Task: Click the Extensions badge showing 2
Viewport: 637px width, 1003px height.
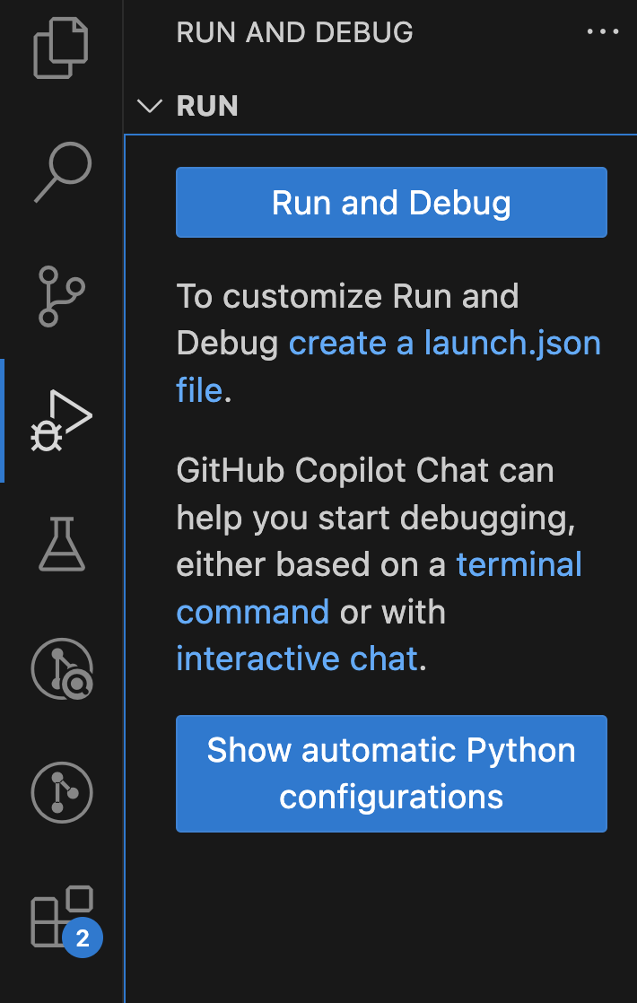Action: [x=82, y=938]
